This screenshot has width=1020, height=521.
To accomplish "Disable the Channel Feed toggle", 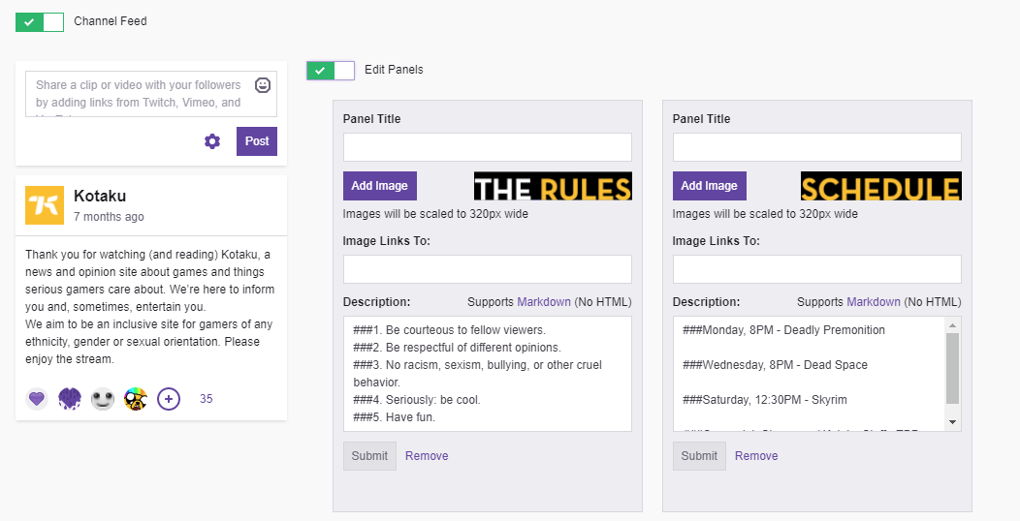I will tap(40, 21).
